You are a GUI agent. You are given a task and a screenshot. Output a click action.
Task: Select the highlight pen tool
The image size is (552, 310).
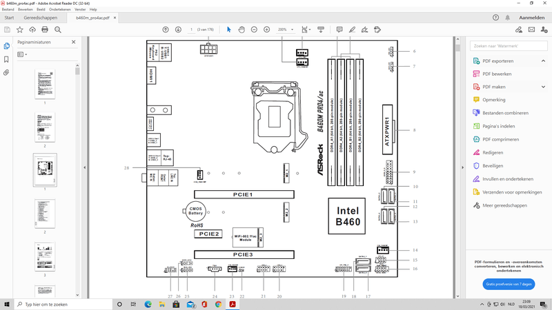[x=352, y=30]
